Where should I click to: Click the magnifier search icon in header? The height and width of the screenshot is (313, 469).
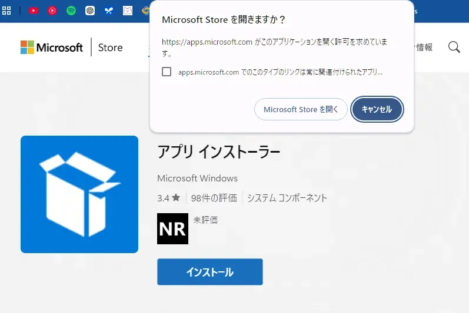click(454, 47)
